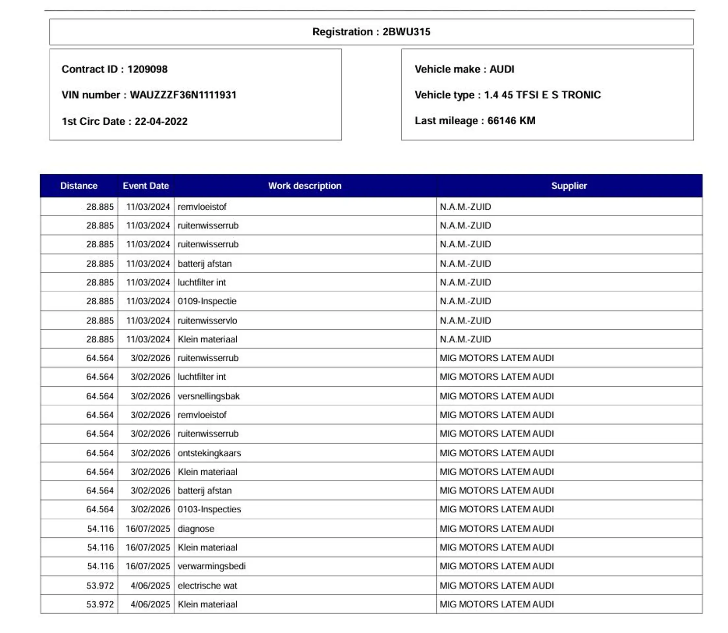
Task: Select the Registration 2BWU315 heading
Action: click(371, 32)
